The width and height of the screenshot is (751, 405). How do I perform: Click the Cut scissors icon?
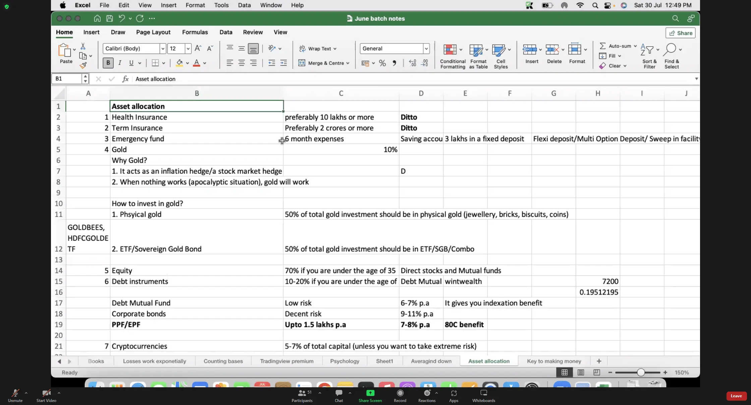coord(83,46)
